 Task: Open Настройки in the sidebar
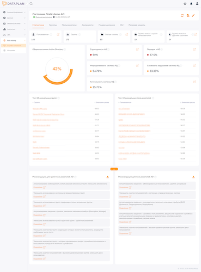[14, 51]
